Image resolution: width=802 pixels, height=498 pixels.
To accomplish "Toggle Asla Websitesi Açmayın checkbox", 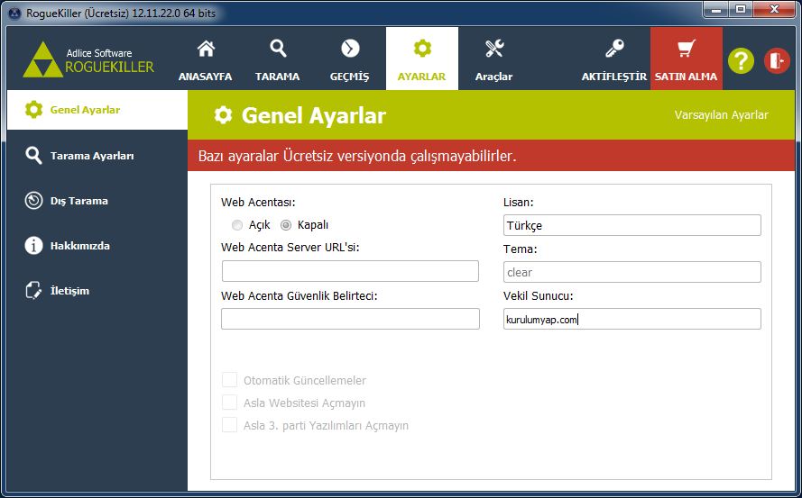I will 230,403.
